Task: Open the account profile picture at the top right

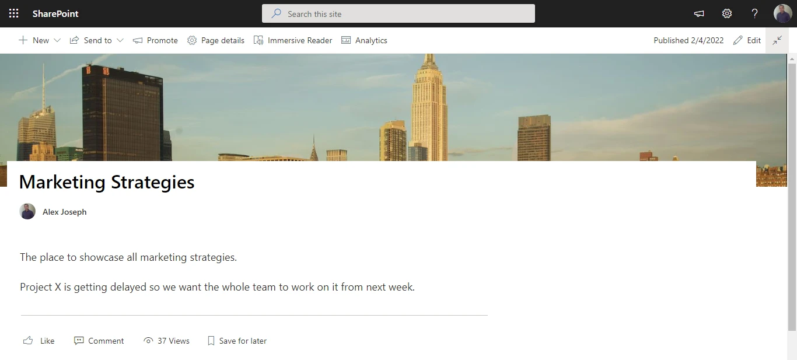Action: click(782, 13)
